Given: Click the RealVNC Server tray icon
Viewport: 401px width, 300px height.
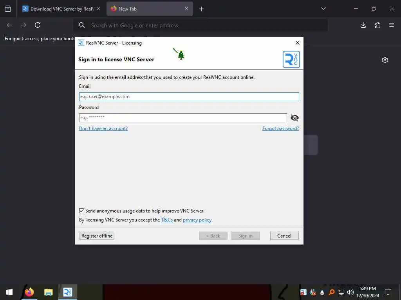Looking at the screenshot, I should [303, 292].
